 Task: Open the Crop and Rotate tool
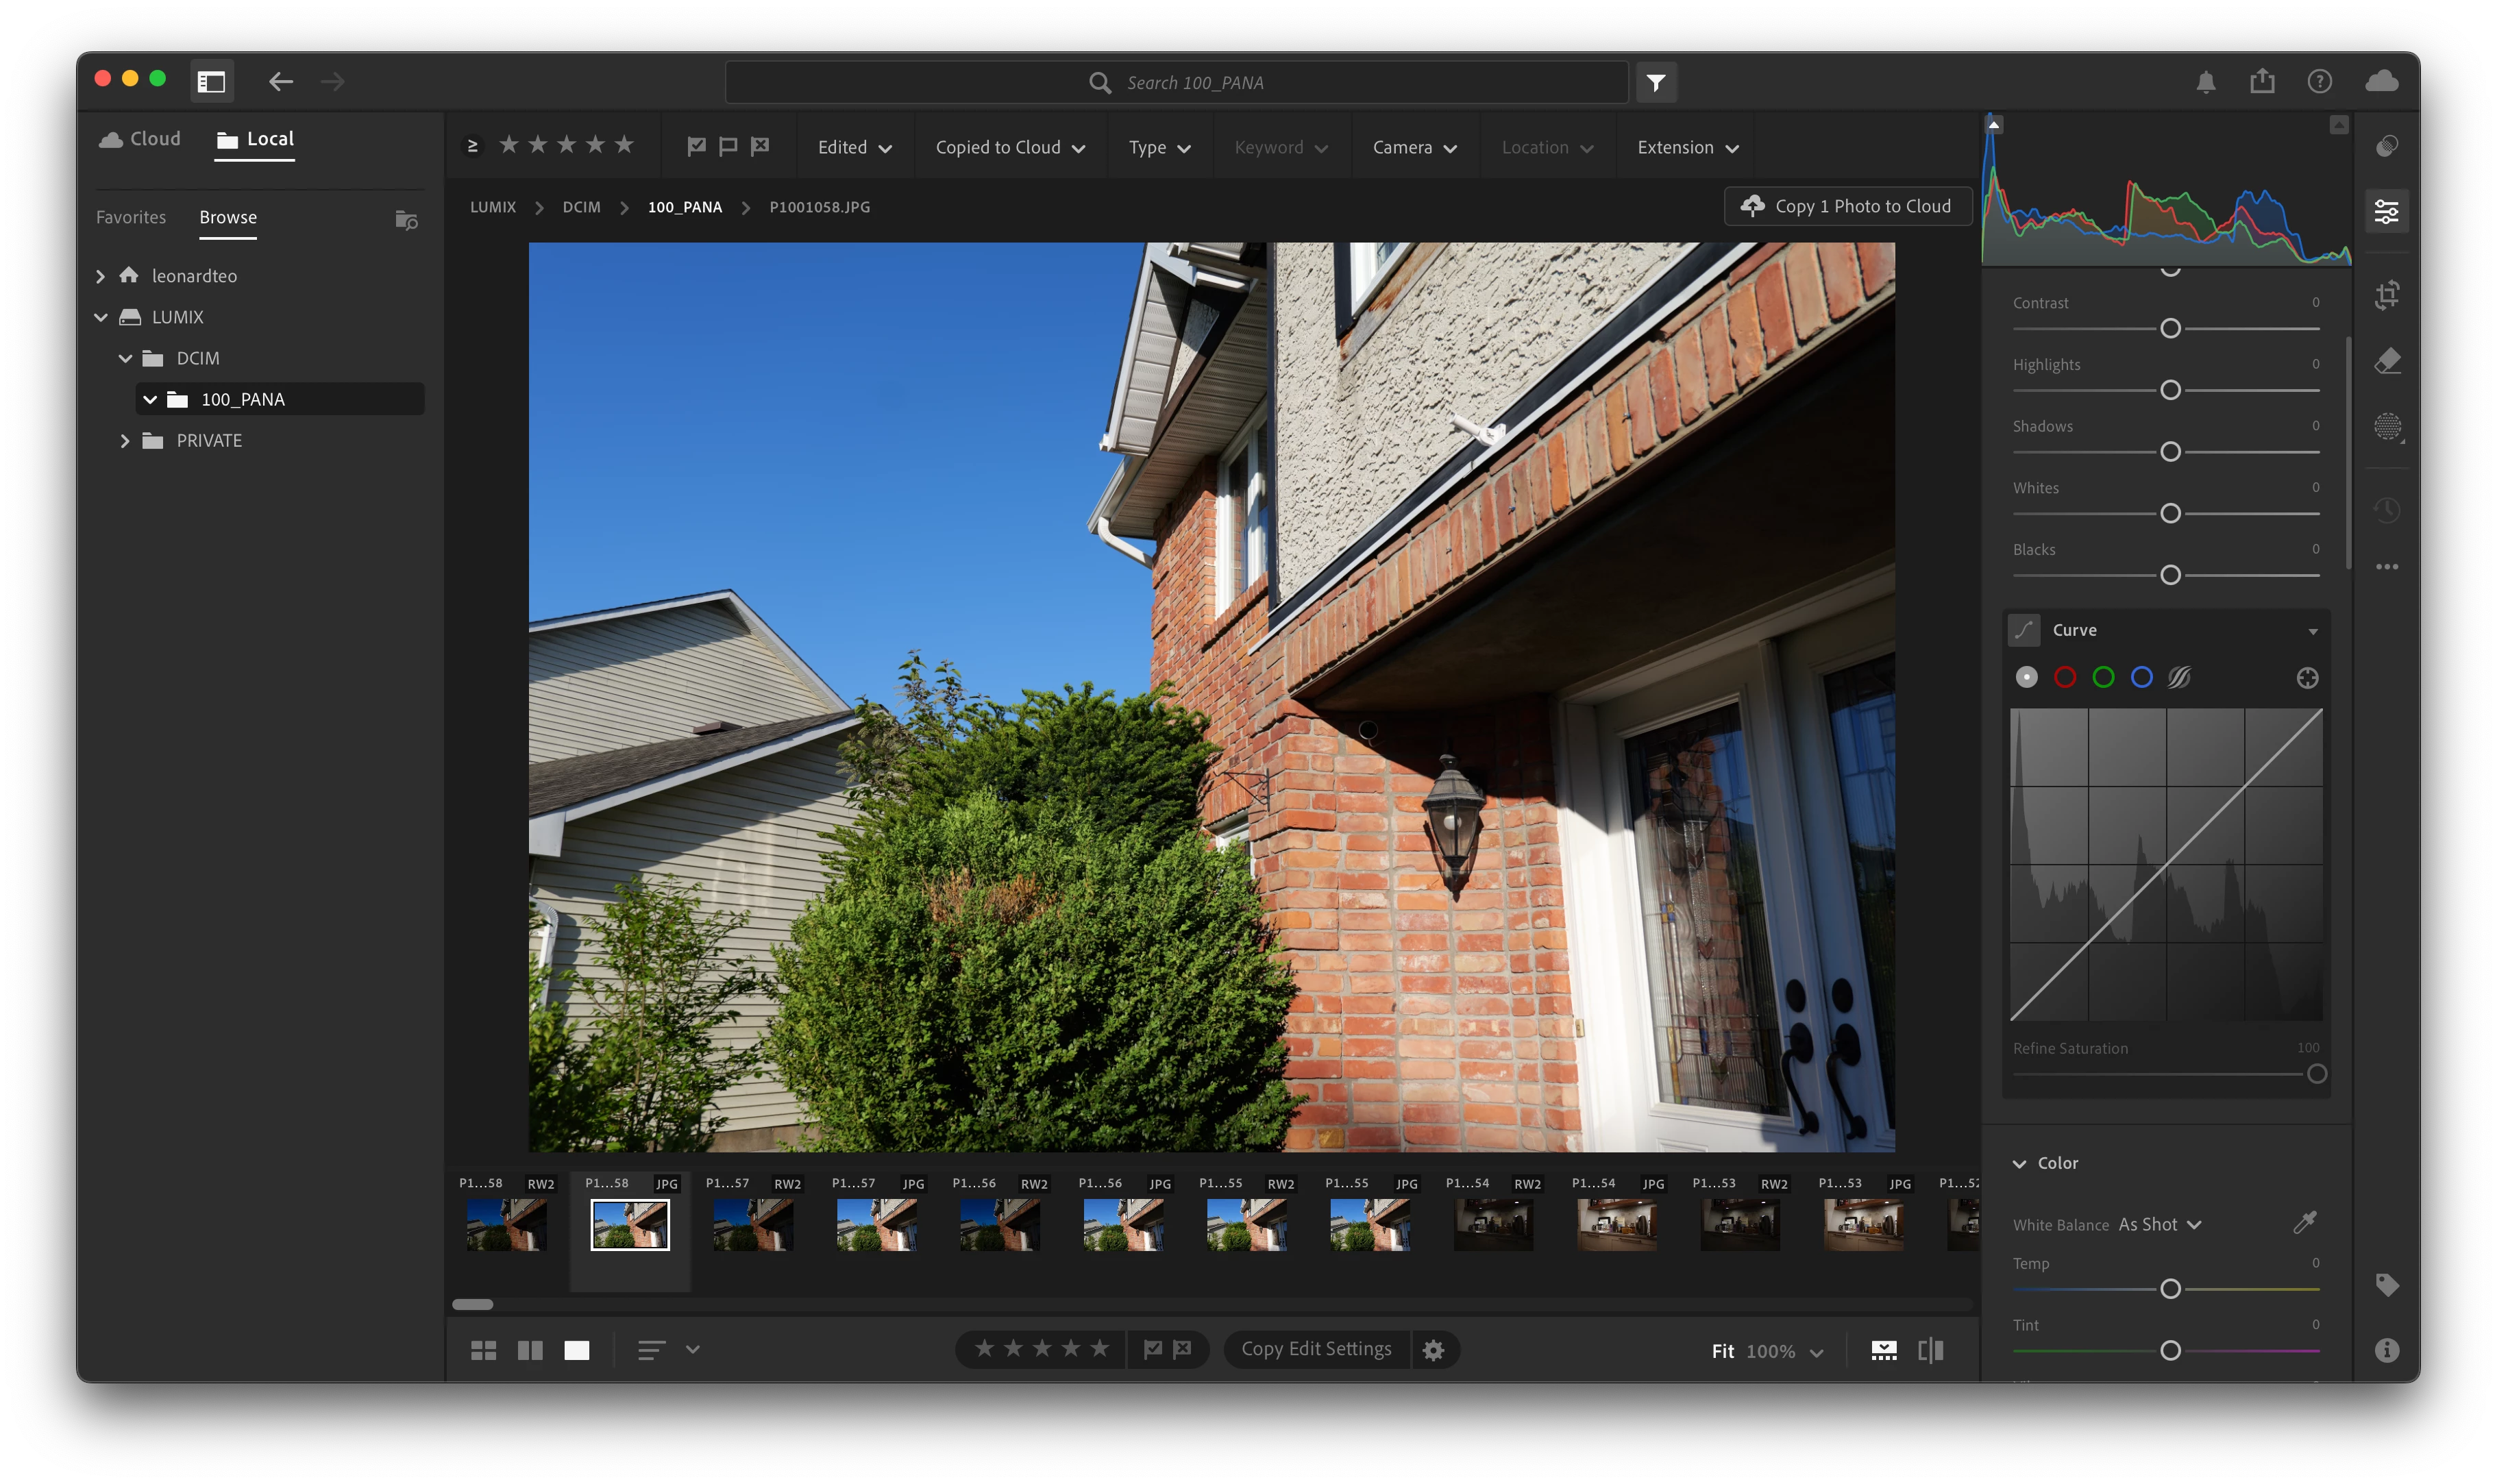2387,295
